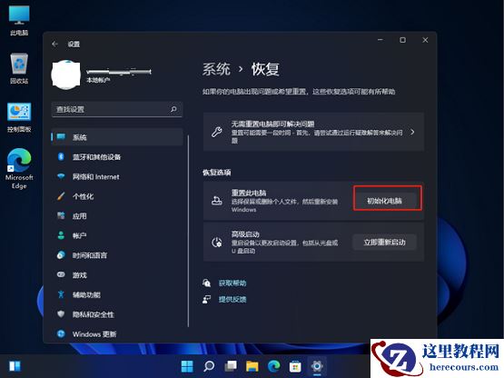Select the 系统 category in the sidebar
Screen dimensions: 504x378
pos(117,137)
